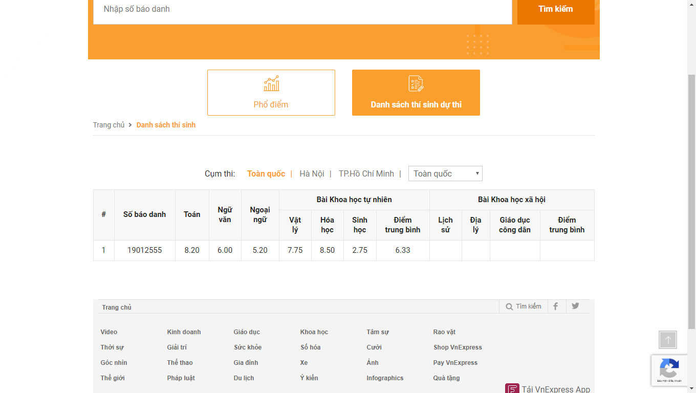
Task: Click the VnExpress App logo icon
Action: [x=512, y=389]
